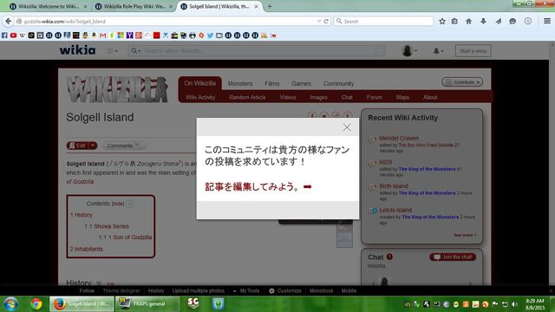The height and width of the screenshot is (312, 555).
Task: Hide the Contents table
Action: (118, 205)
